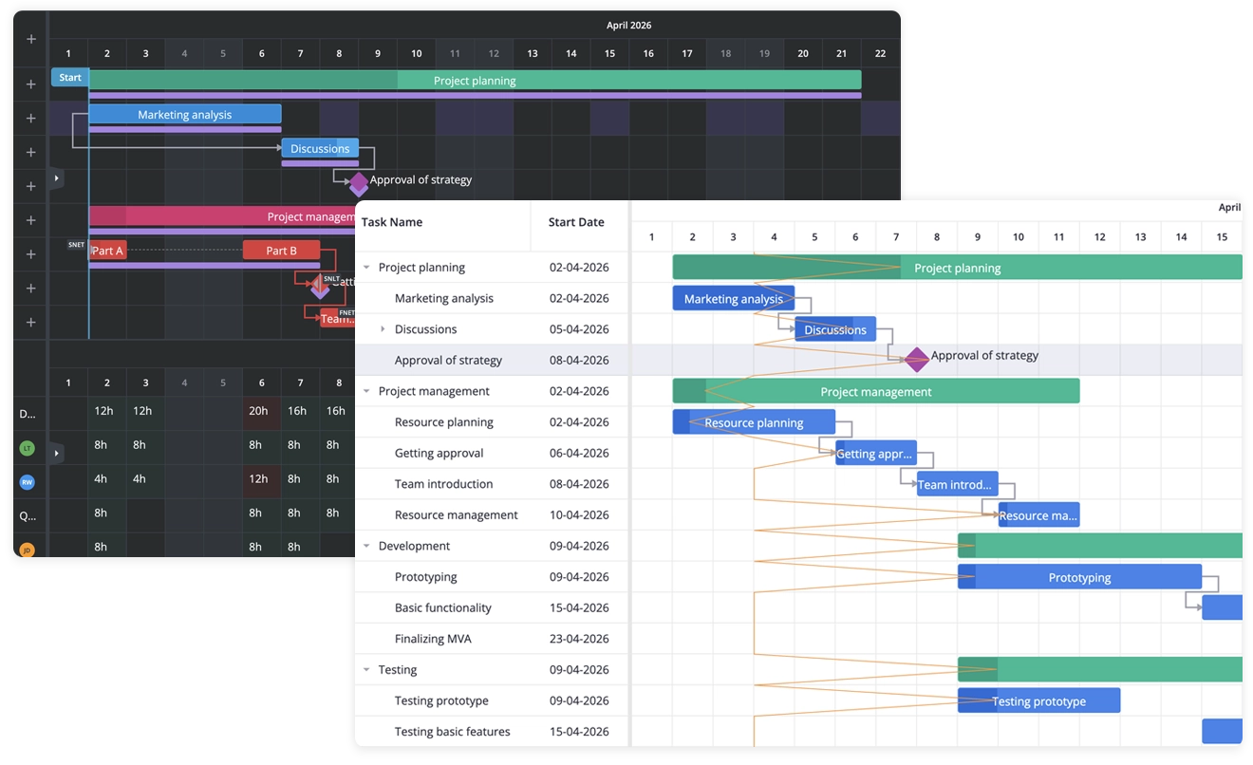Select the Part B red task bar

(x=281, y=251)
